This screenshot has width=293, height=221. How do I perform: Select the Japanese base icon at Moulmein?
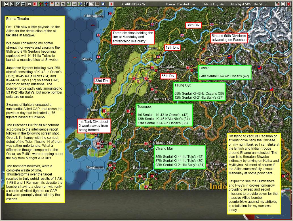(110, 165)
